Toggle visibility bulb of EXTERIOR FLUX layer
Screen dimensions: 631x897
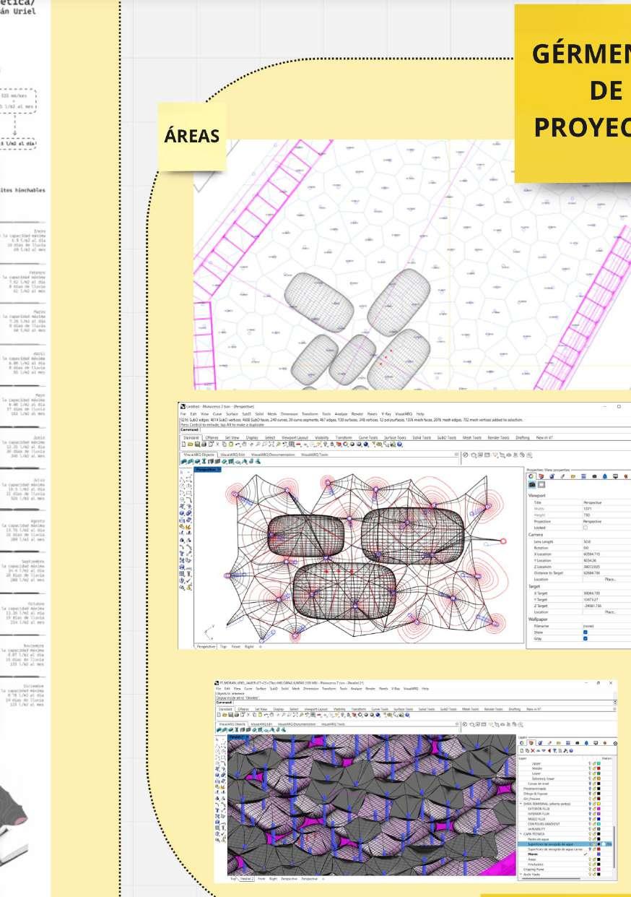[590, 809]
